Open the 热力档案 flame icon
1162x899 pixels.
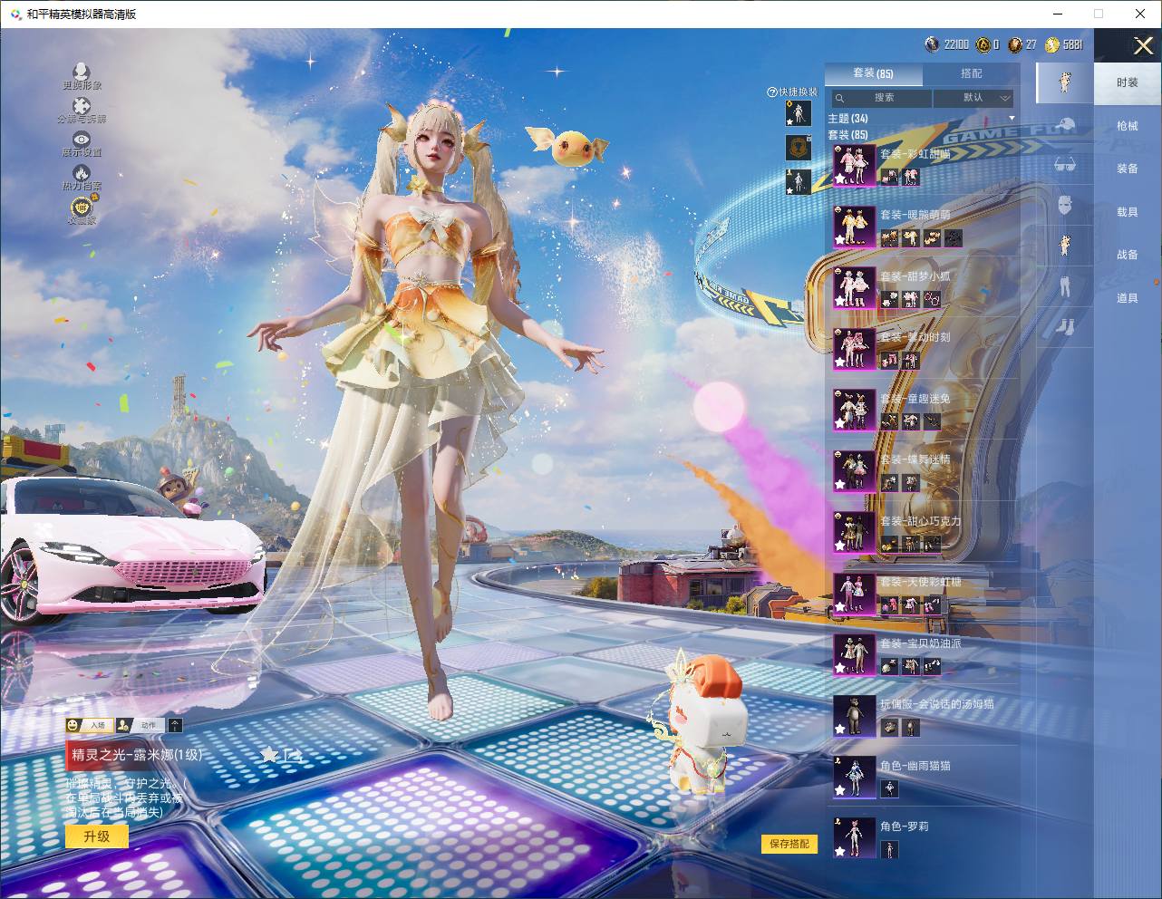[x=82, y=173]
